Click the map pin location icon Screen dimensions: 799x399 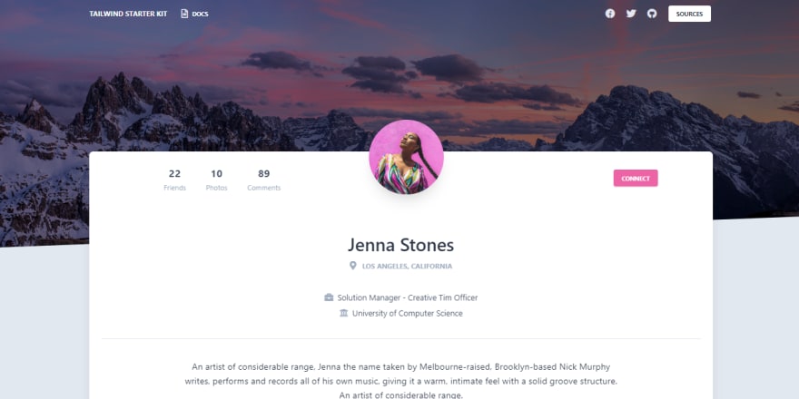(x=352, y=266)
